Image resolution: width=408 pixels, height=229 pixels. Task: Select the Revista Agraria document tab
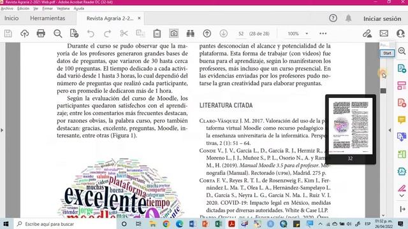(x=110, y=18)
